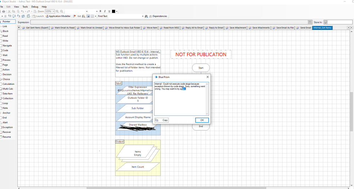The height and width of the screenshot is (189, 354).
Task: Click the glasses watch icon
Action: (x=79, y=16)
